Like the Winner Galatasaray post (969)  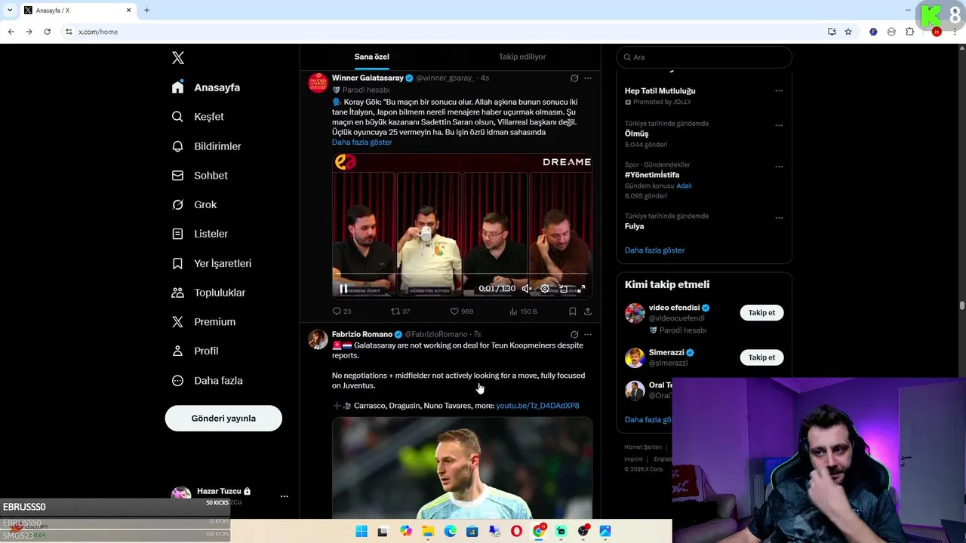(x=461, y=311)
